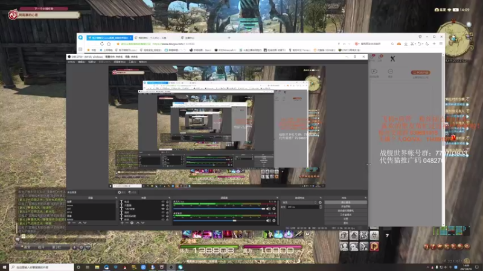Viewport: 483px width, 271px height.
Task: Open the Tools menu in OBS
Action: 132,62
